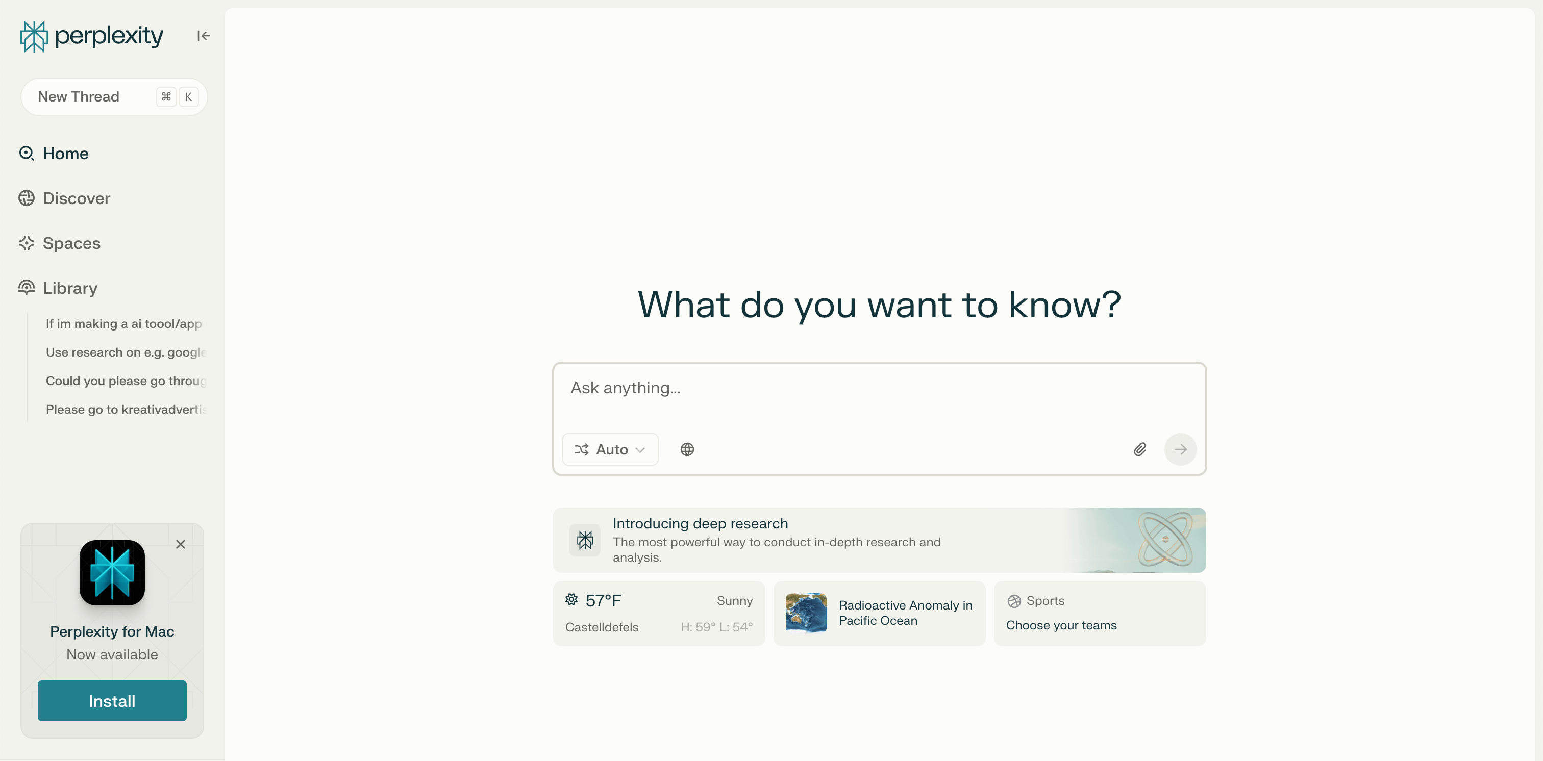Attach a file using the paperclip icon
This screenshot has width=1543, height=761.
pyautogui.click(x=1140, y=449)
